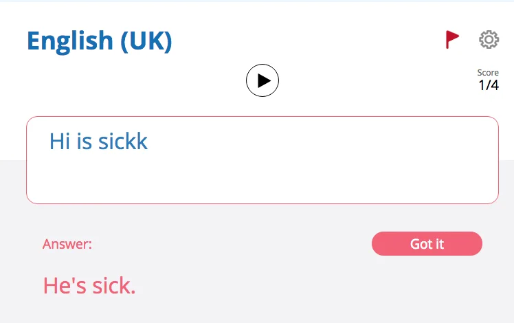Flag this question using the red flag
The height and width of the screenshot is (323, 514).
[x=451, y=39]
